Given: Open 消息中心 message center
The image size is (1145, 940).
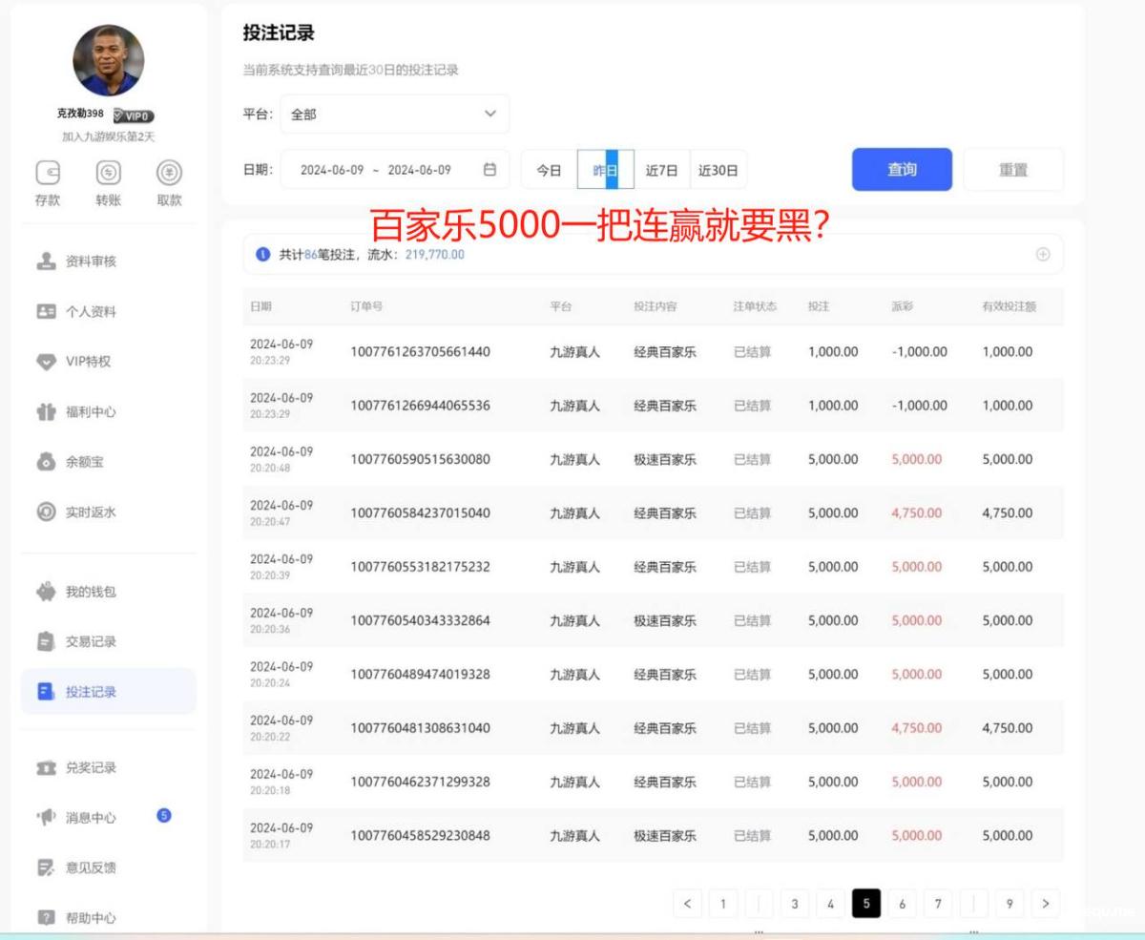Looking at the screenshot, I should 90,818.
